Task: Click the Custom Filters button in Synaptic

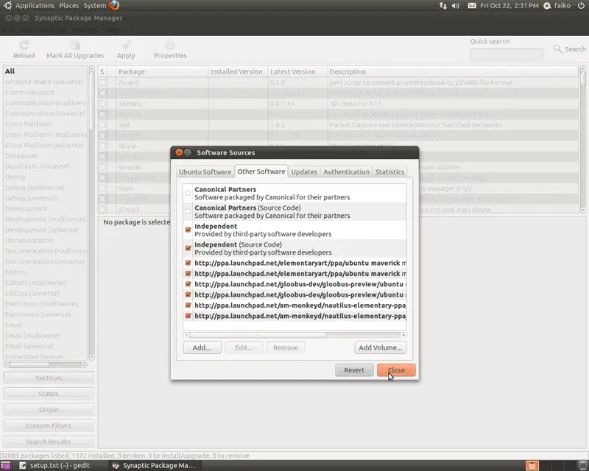Action: pos(49,425)
